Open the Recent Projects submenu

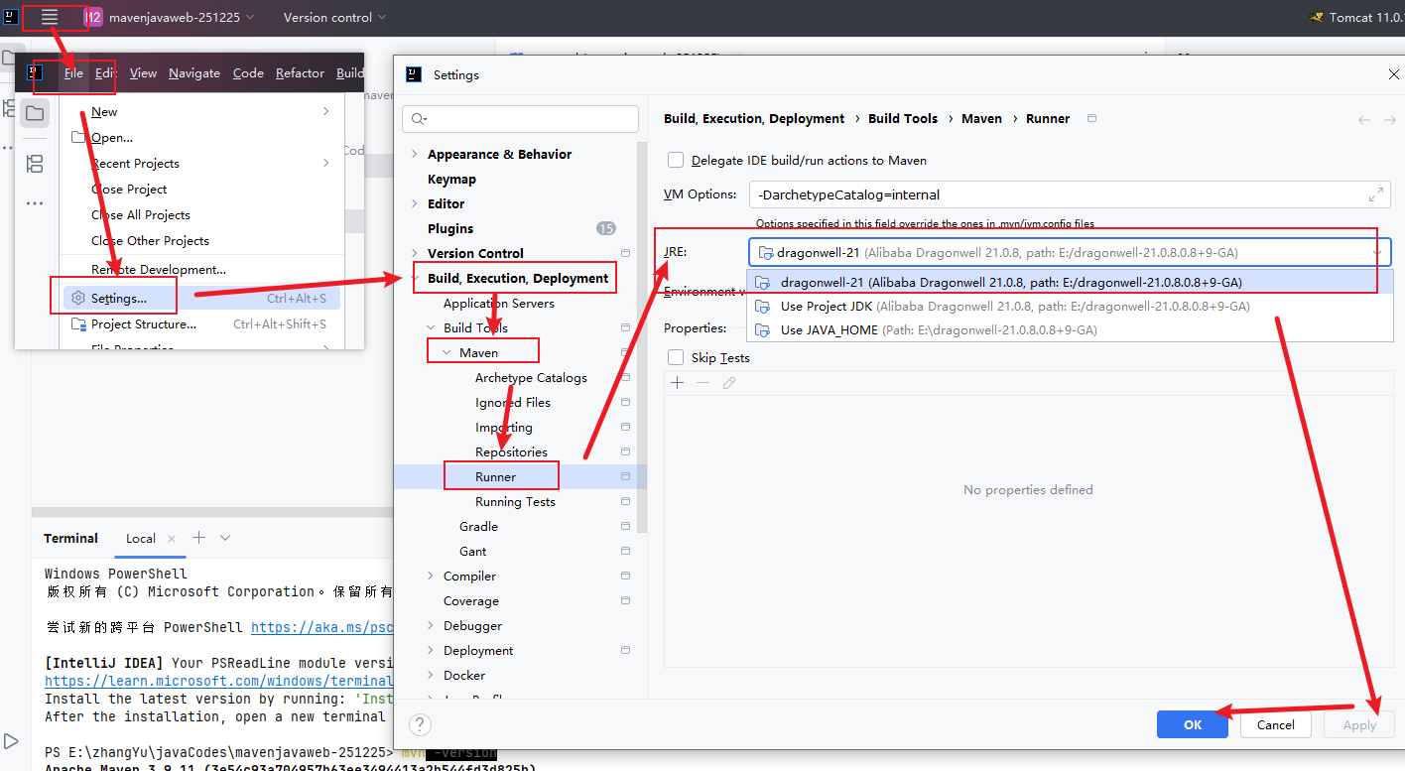(202, 163)
